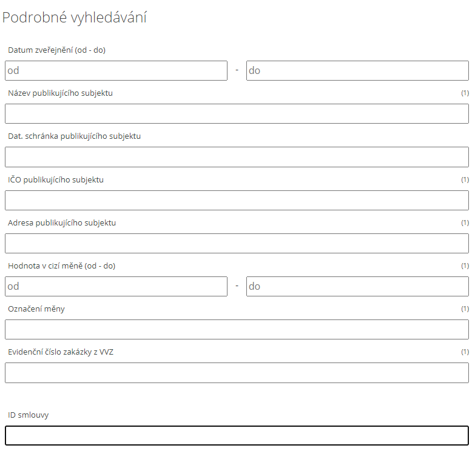475x451 pixels.
Task: Focus the publication date 'do' field
Action: coord(357,70)
